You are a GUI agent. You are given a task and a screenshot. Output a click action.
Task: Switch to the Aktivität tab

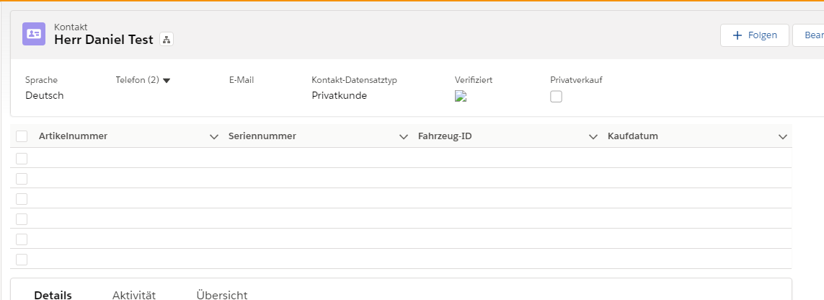pyautogui.click(x=134, y=294)
